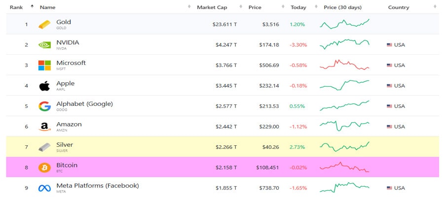Screen dimensions: 444x197
Task: Sort table by Country column arrow
Action: (x=435, y=6)
